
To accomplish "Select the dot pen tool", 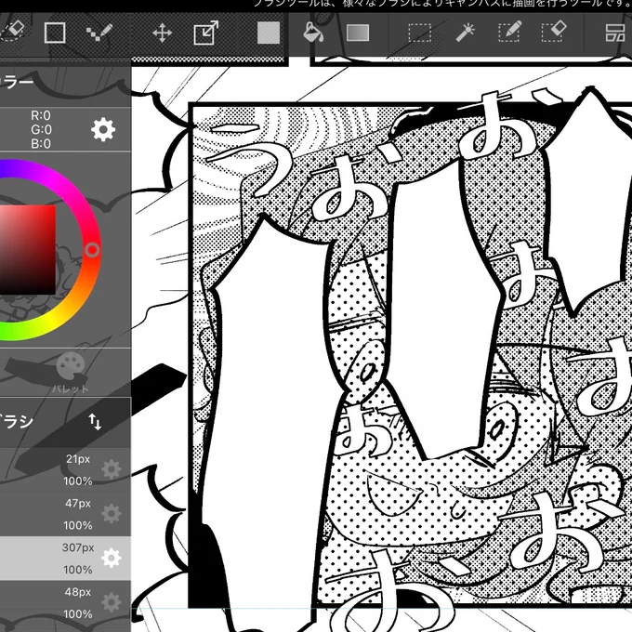I will pyautogui.click(x=99, y=33).
